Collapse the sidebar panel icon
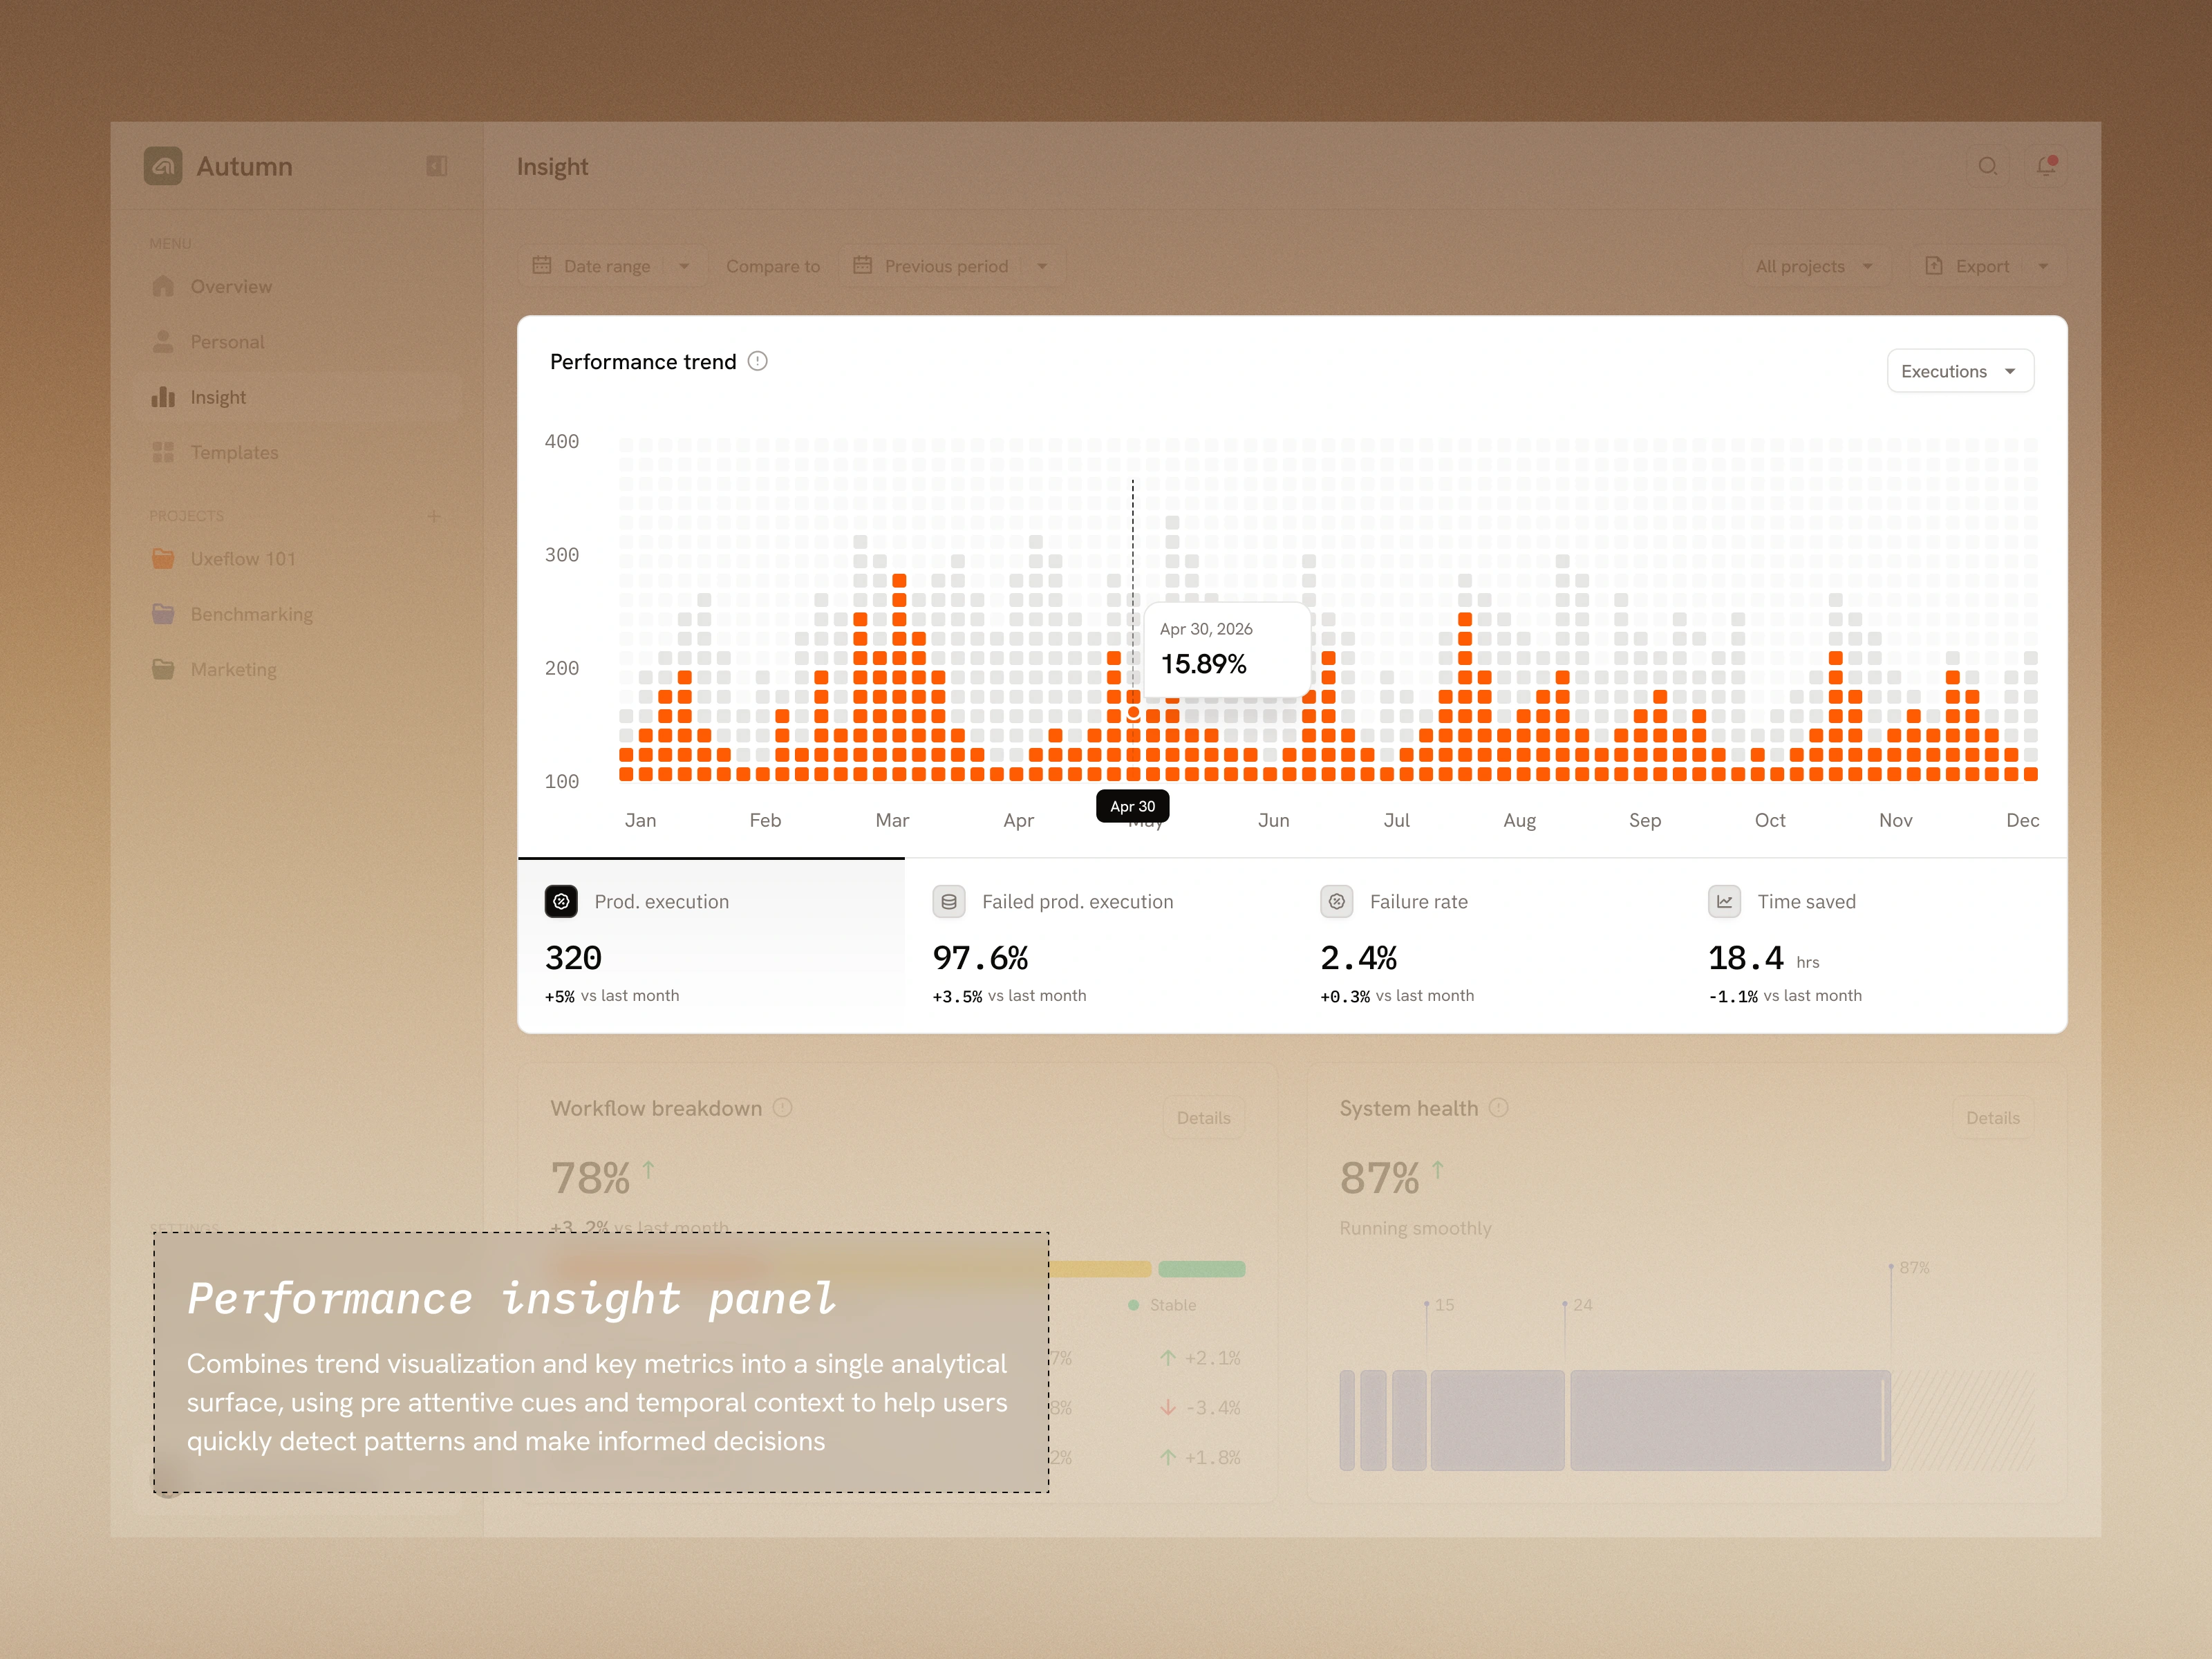 (437, 166)
